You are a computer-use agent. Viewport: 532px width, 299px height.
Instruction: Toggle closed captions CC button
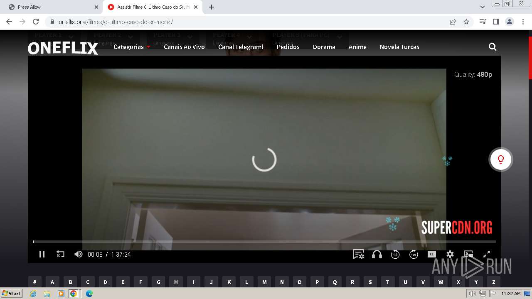(432, 254)
